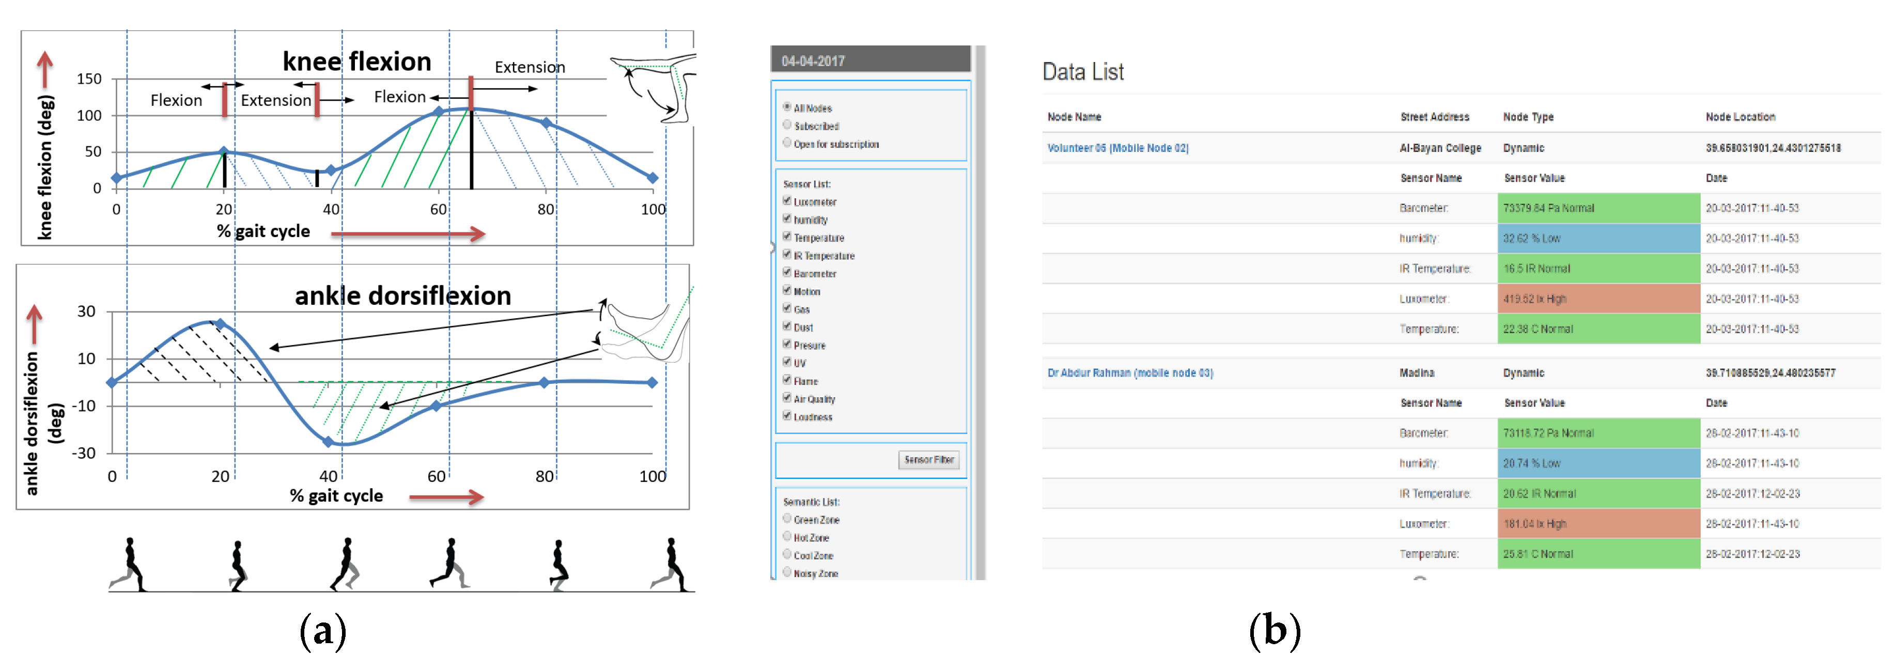Toggle the IR Temperature checkbox
This screenshot has height=670, width=1895.
786,255
